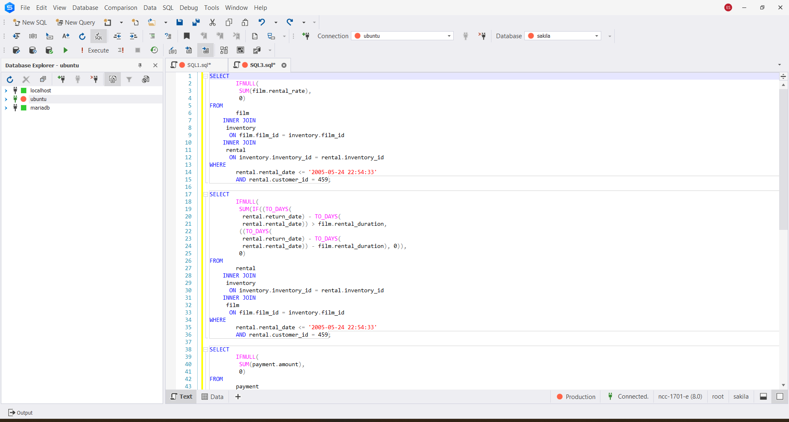The height and width of the screenshot is (422, 789).
Task: Open query execution history clock icon
Action: pyautogui.click(x=155, y=50)
